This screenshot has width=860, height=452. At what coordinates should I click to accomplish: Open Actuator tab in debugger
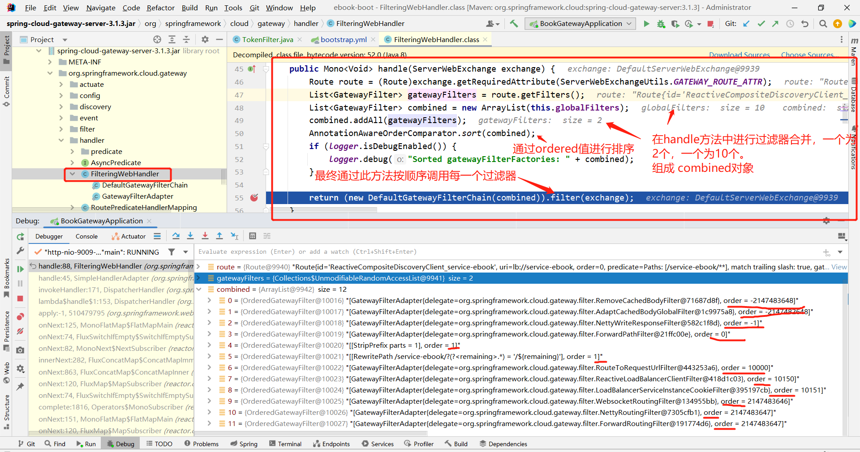click(x=129, y=236)
